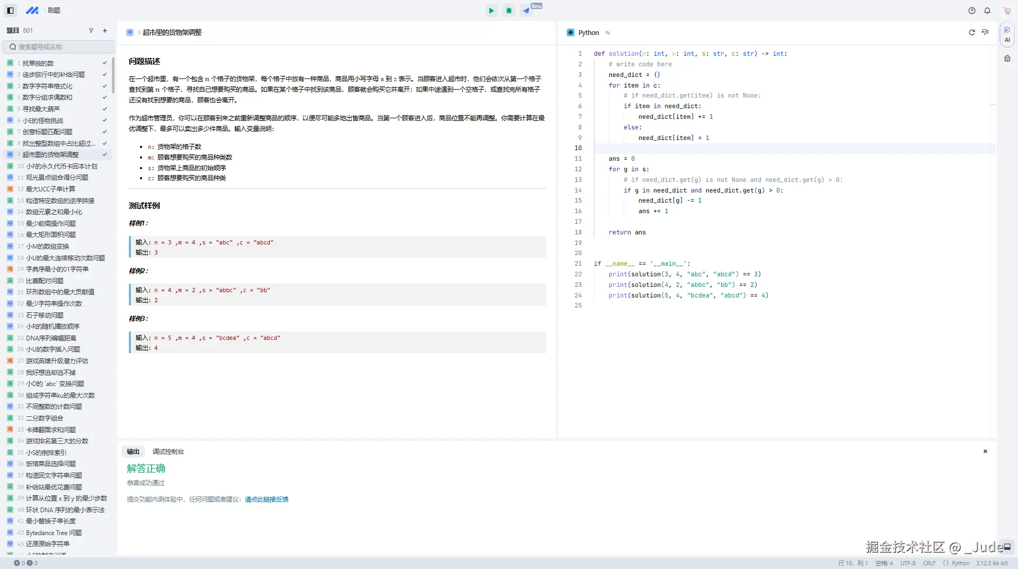1018x569 pixels.
Task: Click the MarsCode logo icon
Action: 32,10
